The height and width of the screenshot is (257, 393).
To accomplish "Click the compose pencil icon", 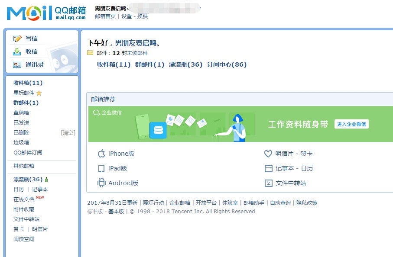I will click(17, 39).
